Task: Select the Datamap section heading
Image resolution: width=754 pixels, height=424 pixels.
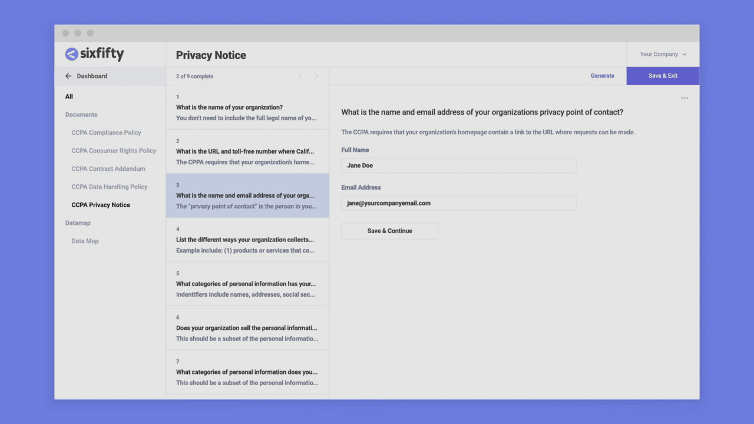Action: point(78,223)
